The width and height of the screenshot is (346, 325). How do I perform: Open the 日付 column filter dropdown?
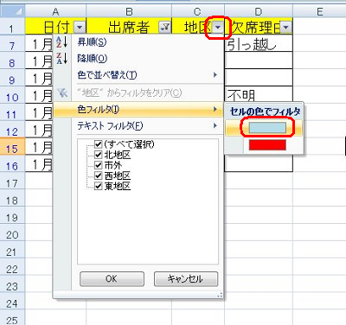tap(80, 28)
